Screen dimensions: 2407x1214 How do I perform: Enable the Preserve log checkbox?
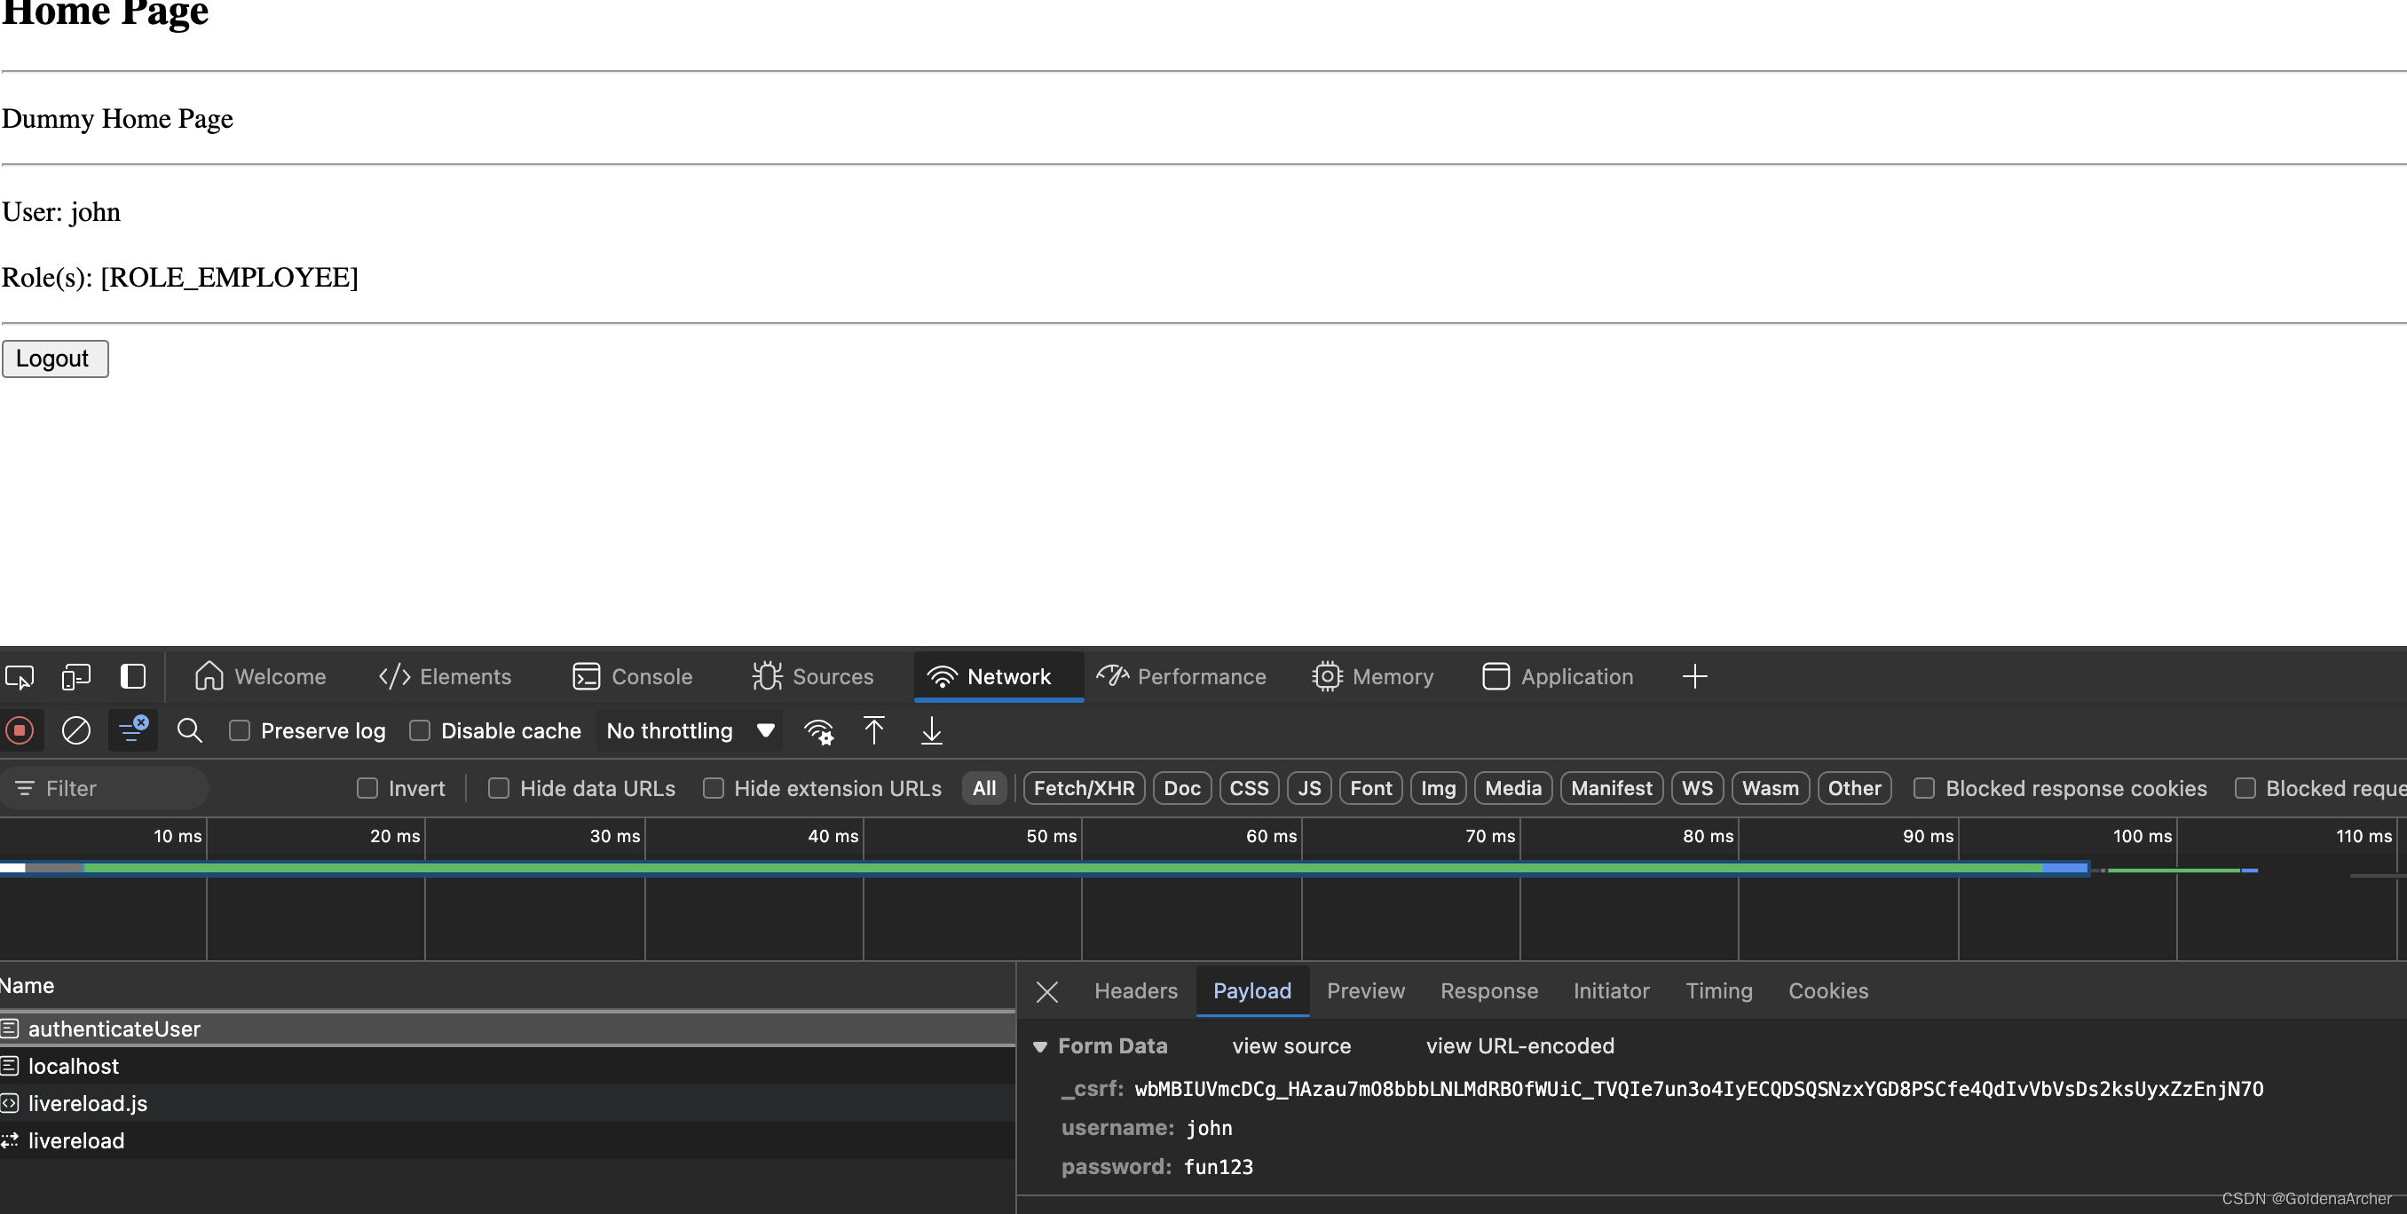(241, 731)
